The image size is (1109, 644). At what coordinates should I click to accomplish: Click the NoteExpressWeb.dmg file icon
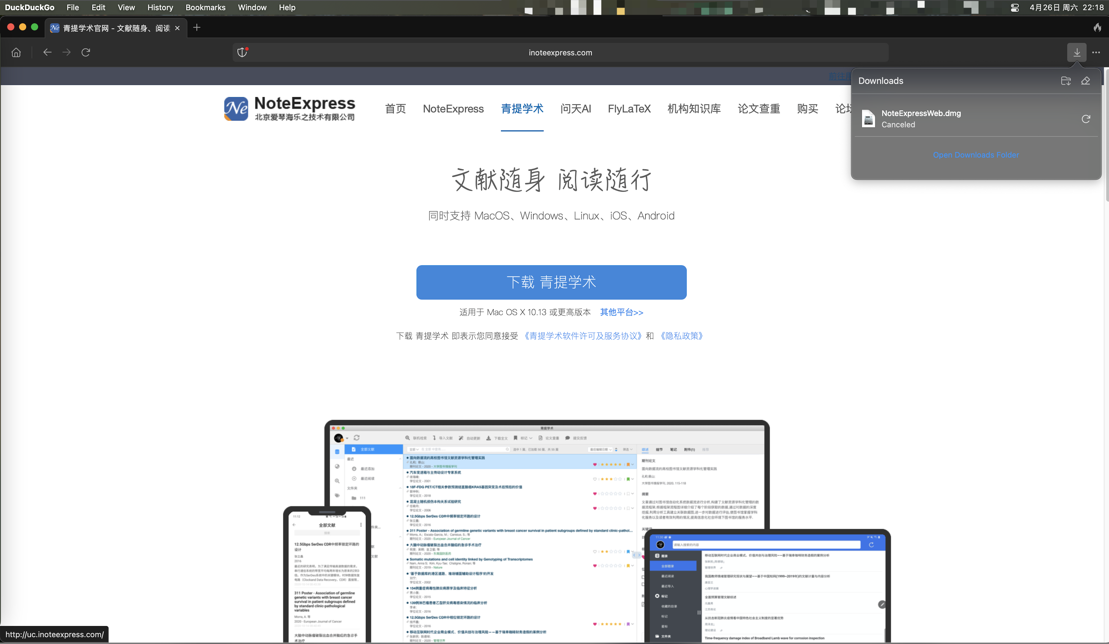(868, 119)
